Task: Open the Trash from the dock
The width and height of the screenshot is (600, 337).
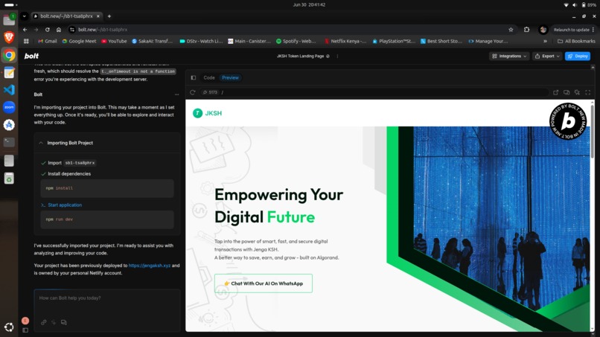Action: pos(9,179)
